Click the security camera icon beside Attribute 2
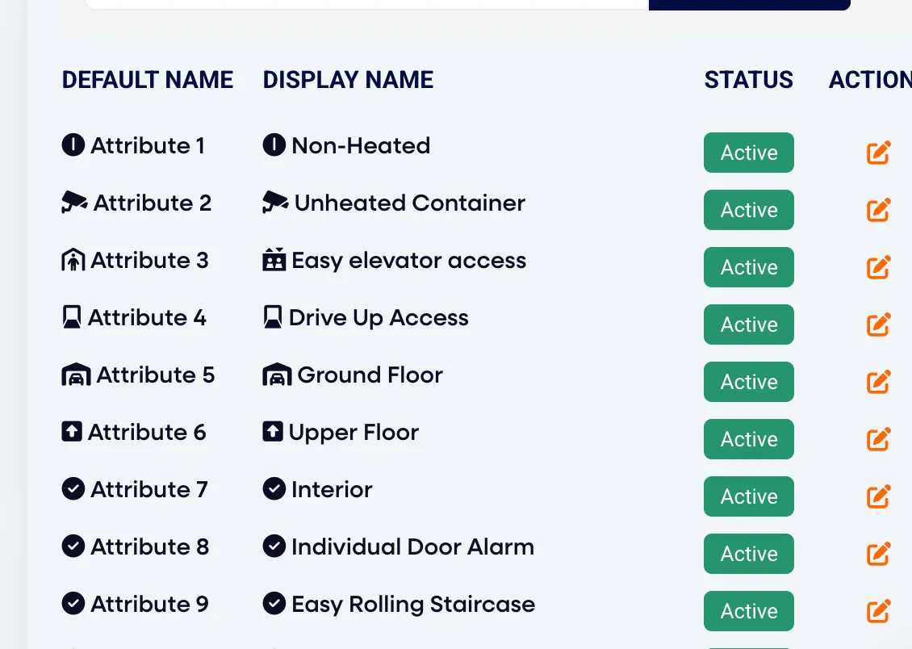 [74, 202]
